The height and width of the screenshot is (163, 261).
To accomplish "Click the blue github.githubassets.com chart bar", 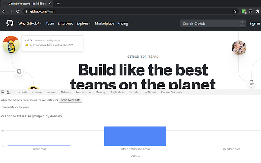I will (x=135, y=136).
